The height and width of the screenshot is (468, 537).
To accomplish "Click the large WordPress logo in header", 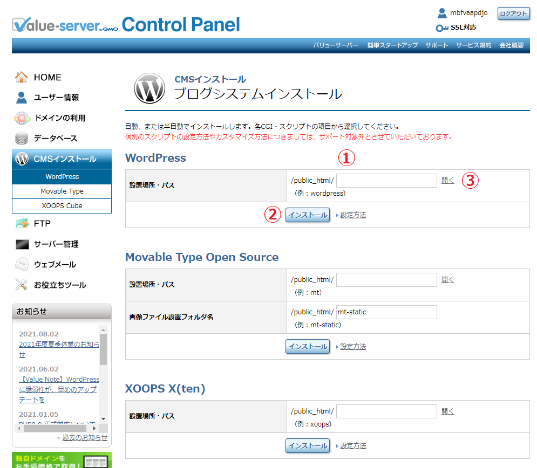I will click(149, 88).
